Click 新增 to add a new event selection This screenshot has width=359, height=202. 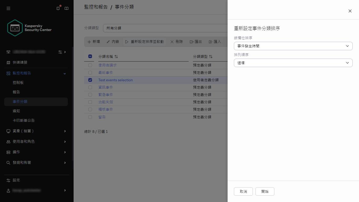click(93, 42)
